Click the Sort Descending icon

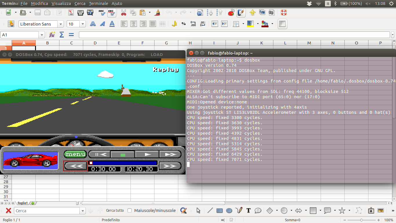coord(219,12)
